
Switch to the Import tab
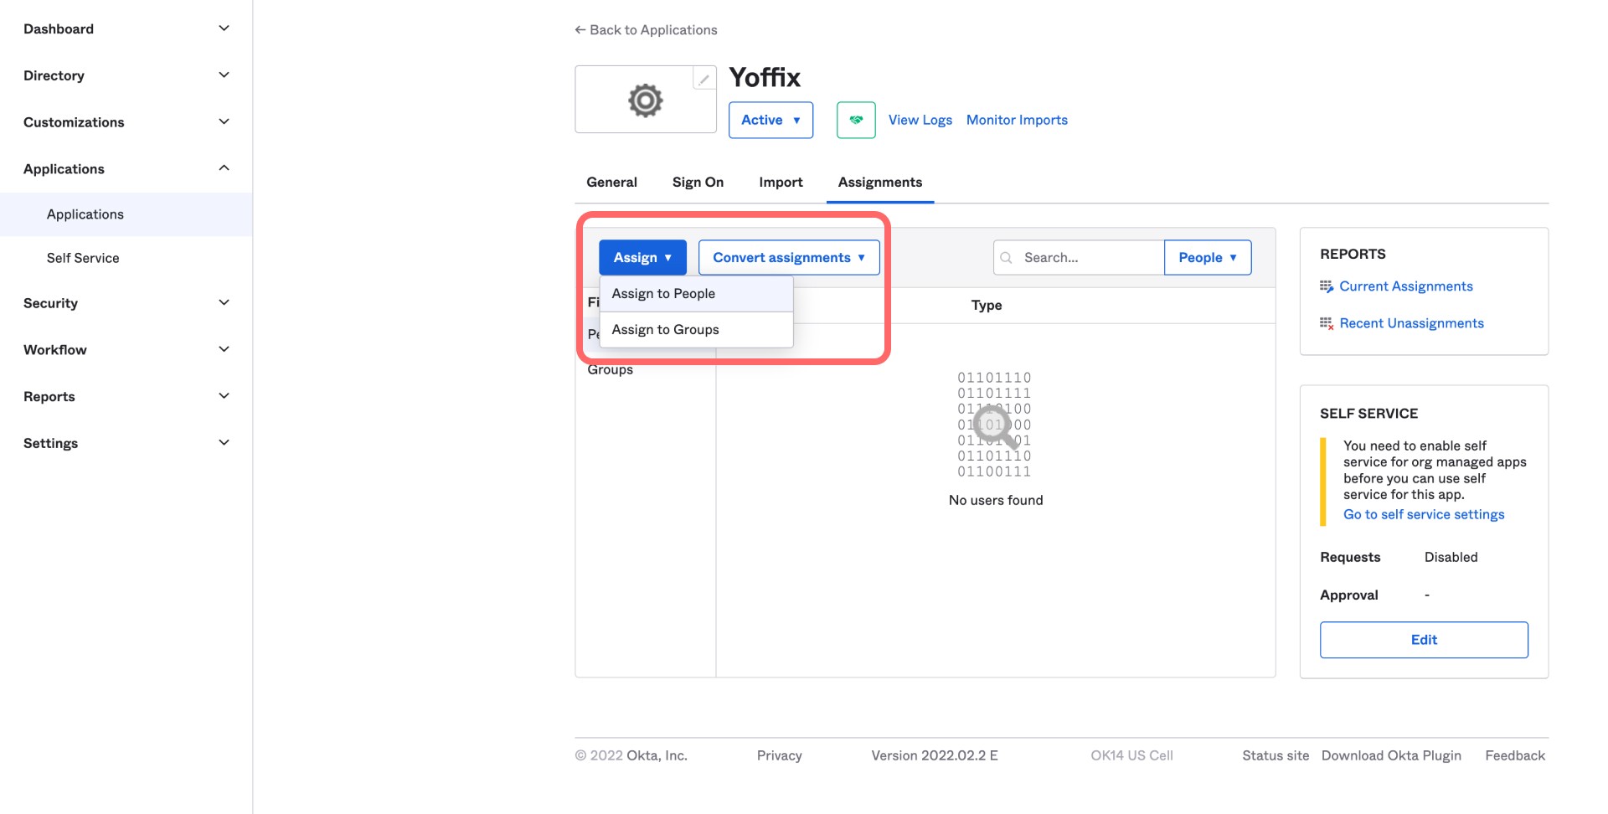[781, 183]
